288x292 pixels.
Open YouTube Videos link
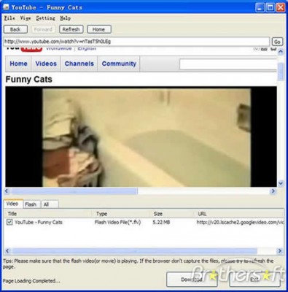point(46,64)
